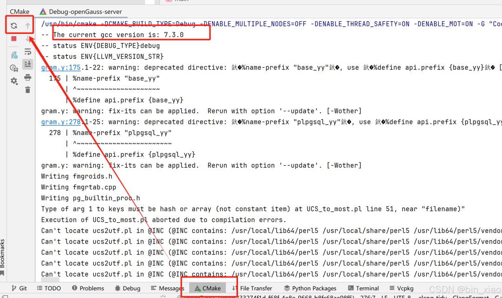Click the 'Writing fmgrtab.cpp' line
Image resolution: width=502 pixels, height=298 pixels.
point(79,187)
